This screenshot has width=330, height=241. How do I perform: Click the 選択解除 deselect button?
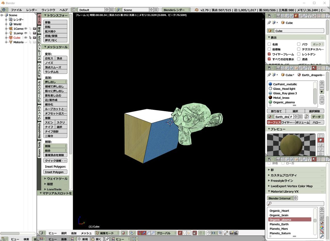(x=314, y=111)
